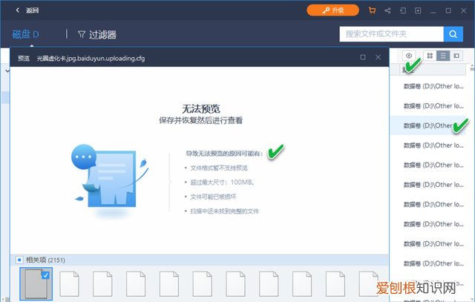Maximize the preview dialog
This screenshot has width=475, height=302.
point(362,57)
